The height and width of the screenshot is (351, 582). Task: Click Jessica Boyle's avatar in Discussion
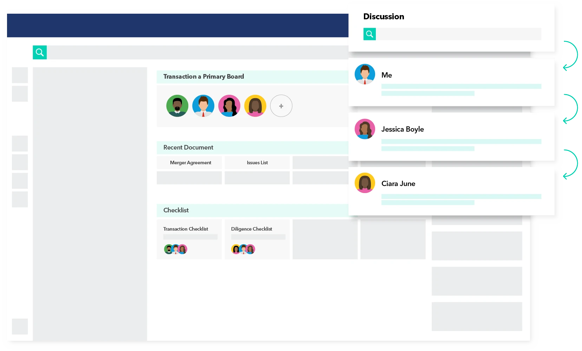tap(365, 129)
